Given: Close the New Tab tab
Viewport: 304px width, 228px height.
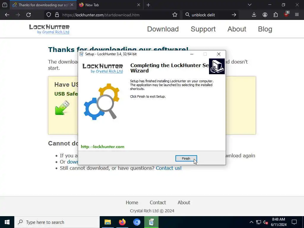Looking at the screenshot, I should [x=138, y=5].
